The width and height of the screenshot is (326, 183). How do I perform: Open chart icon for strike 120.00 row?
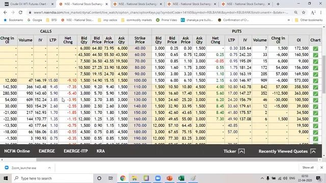[315, 94]
